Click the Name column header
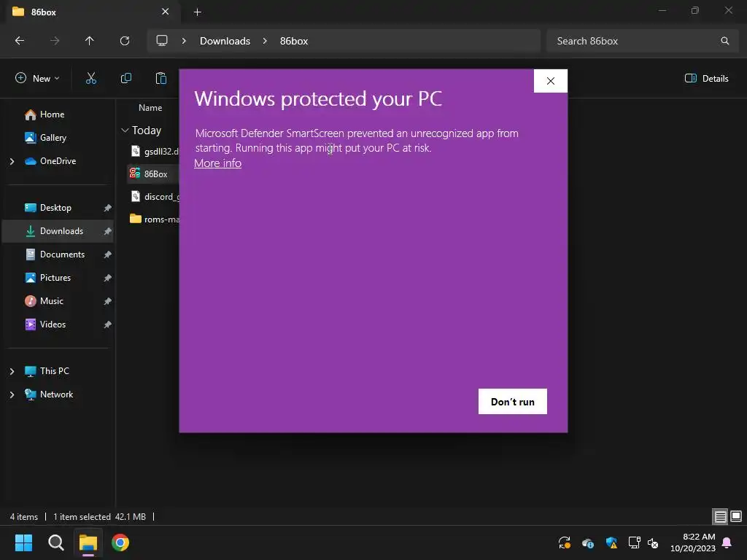747x560 pixels. coord(150,108)
